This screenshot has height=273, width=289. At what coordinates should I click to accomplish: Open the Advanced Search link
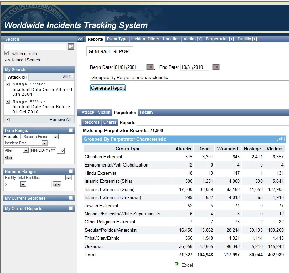click(x=24, y=60)
